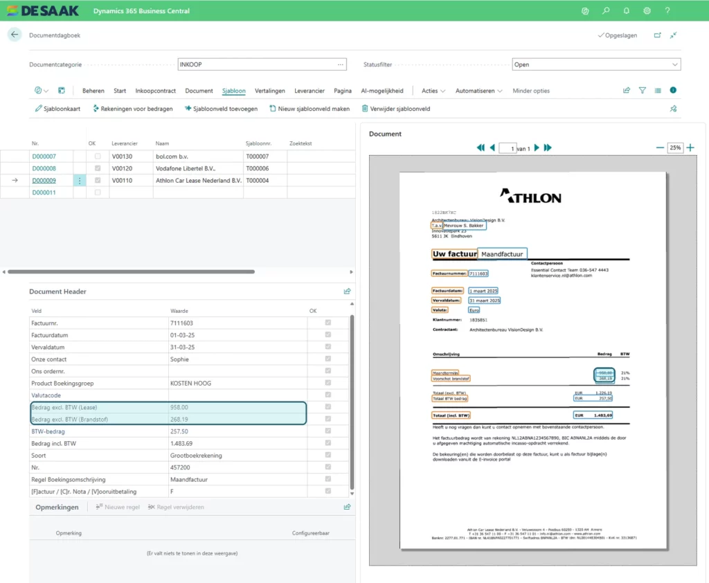The height and width of the screenshot is (583, 709).
Task: Go back with the left arrow button
Action: pos(15,35)
